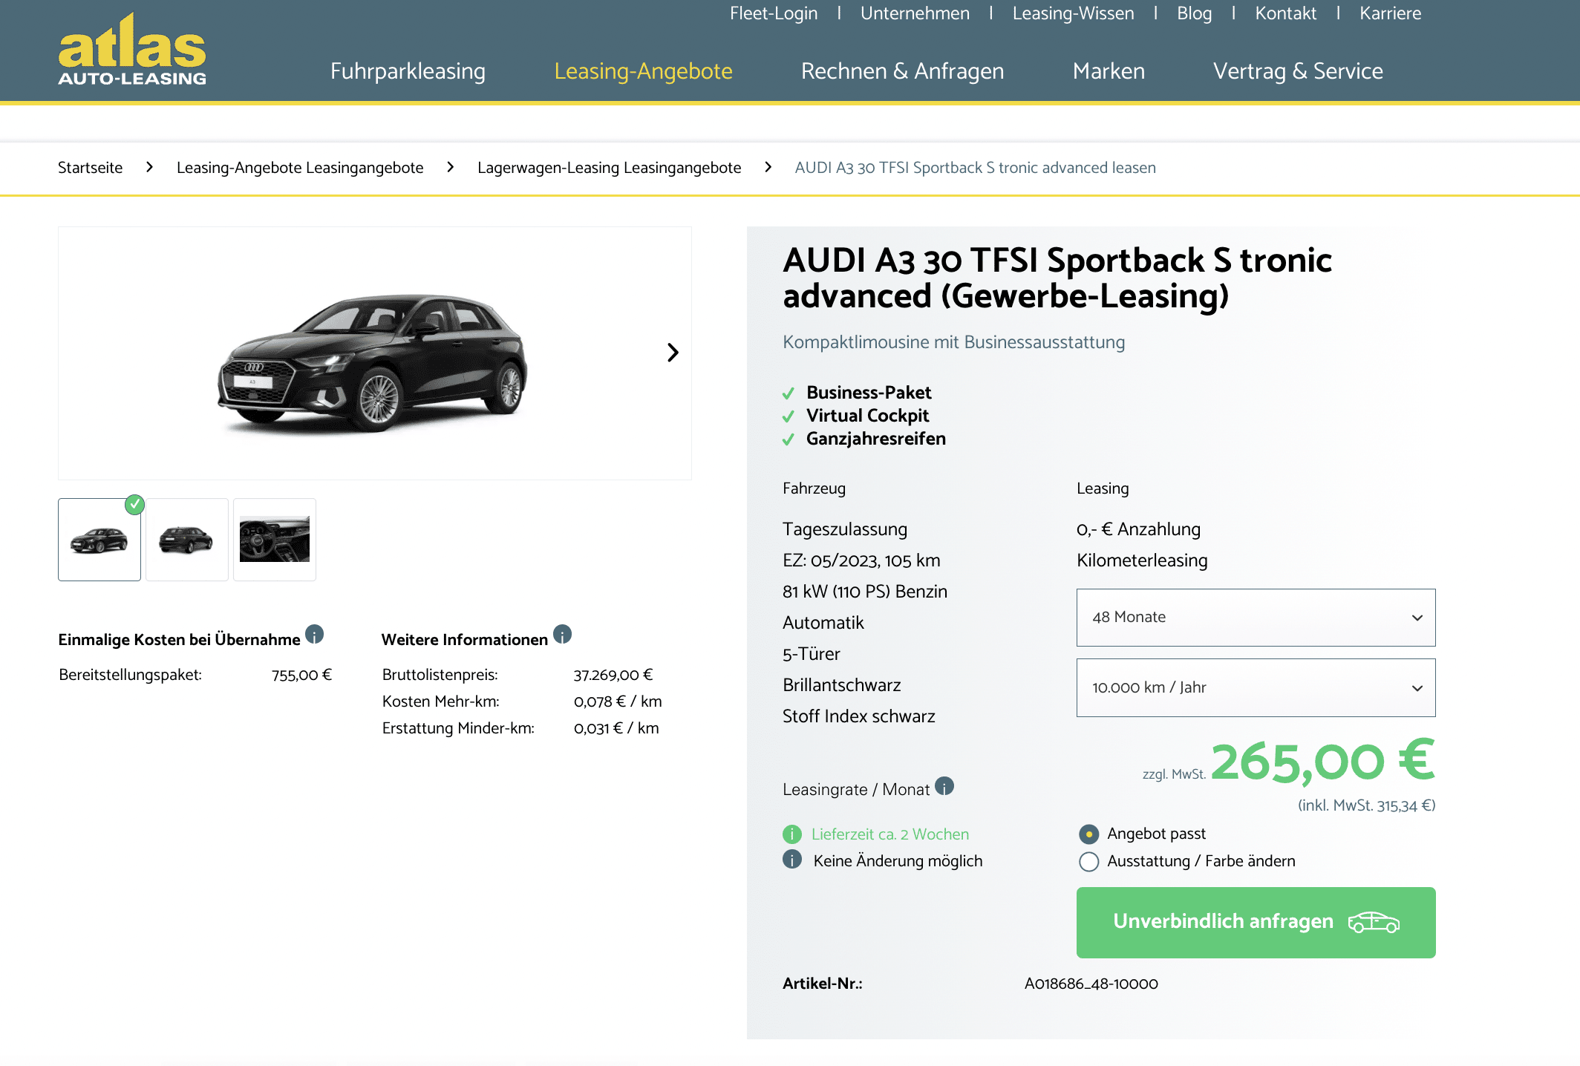Click info icon beside Keine Änderung möglich
This screenshot has height=1066, width=1580.
(792, 860)
